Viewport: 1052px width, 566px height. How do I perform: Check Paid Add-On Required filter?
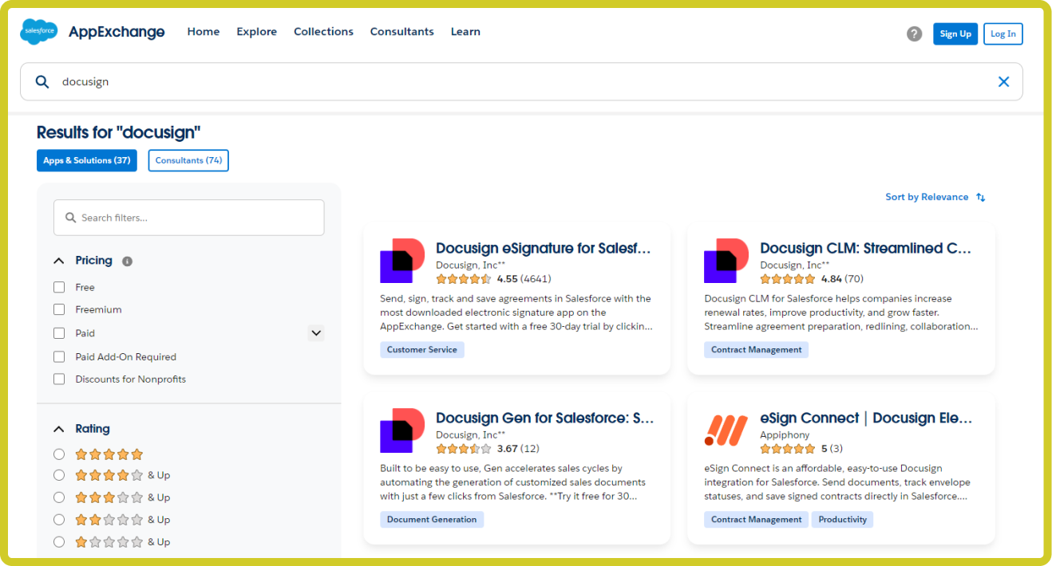tap(59, 357)
